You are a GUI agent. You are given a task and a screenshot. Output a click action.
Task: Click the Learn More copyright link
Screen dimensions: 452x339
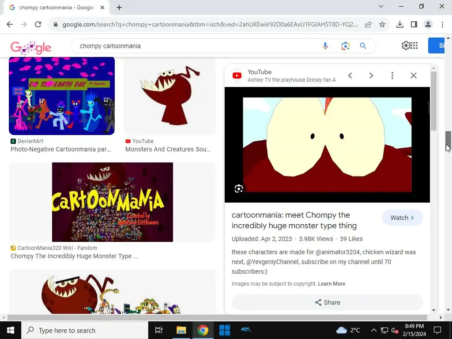pos(331,284)
